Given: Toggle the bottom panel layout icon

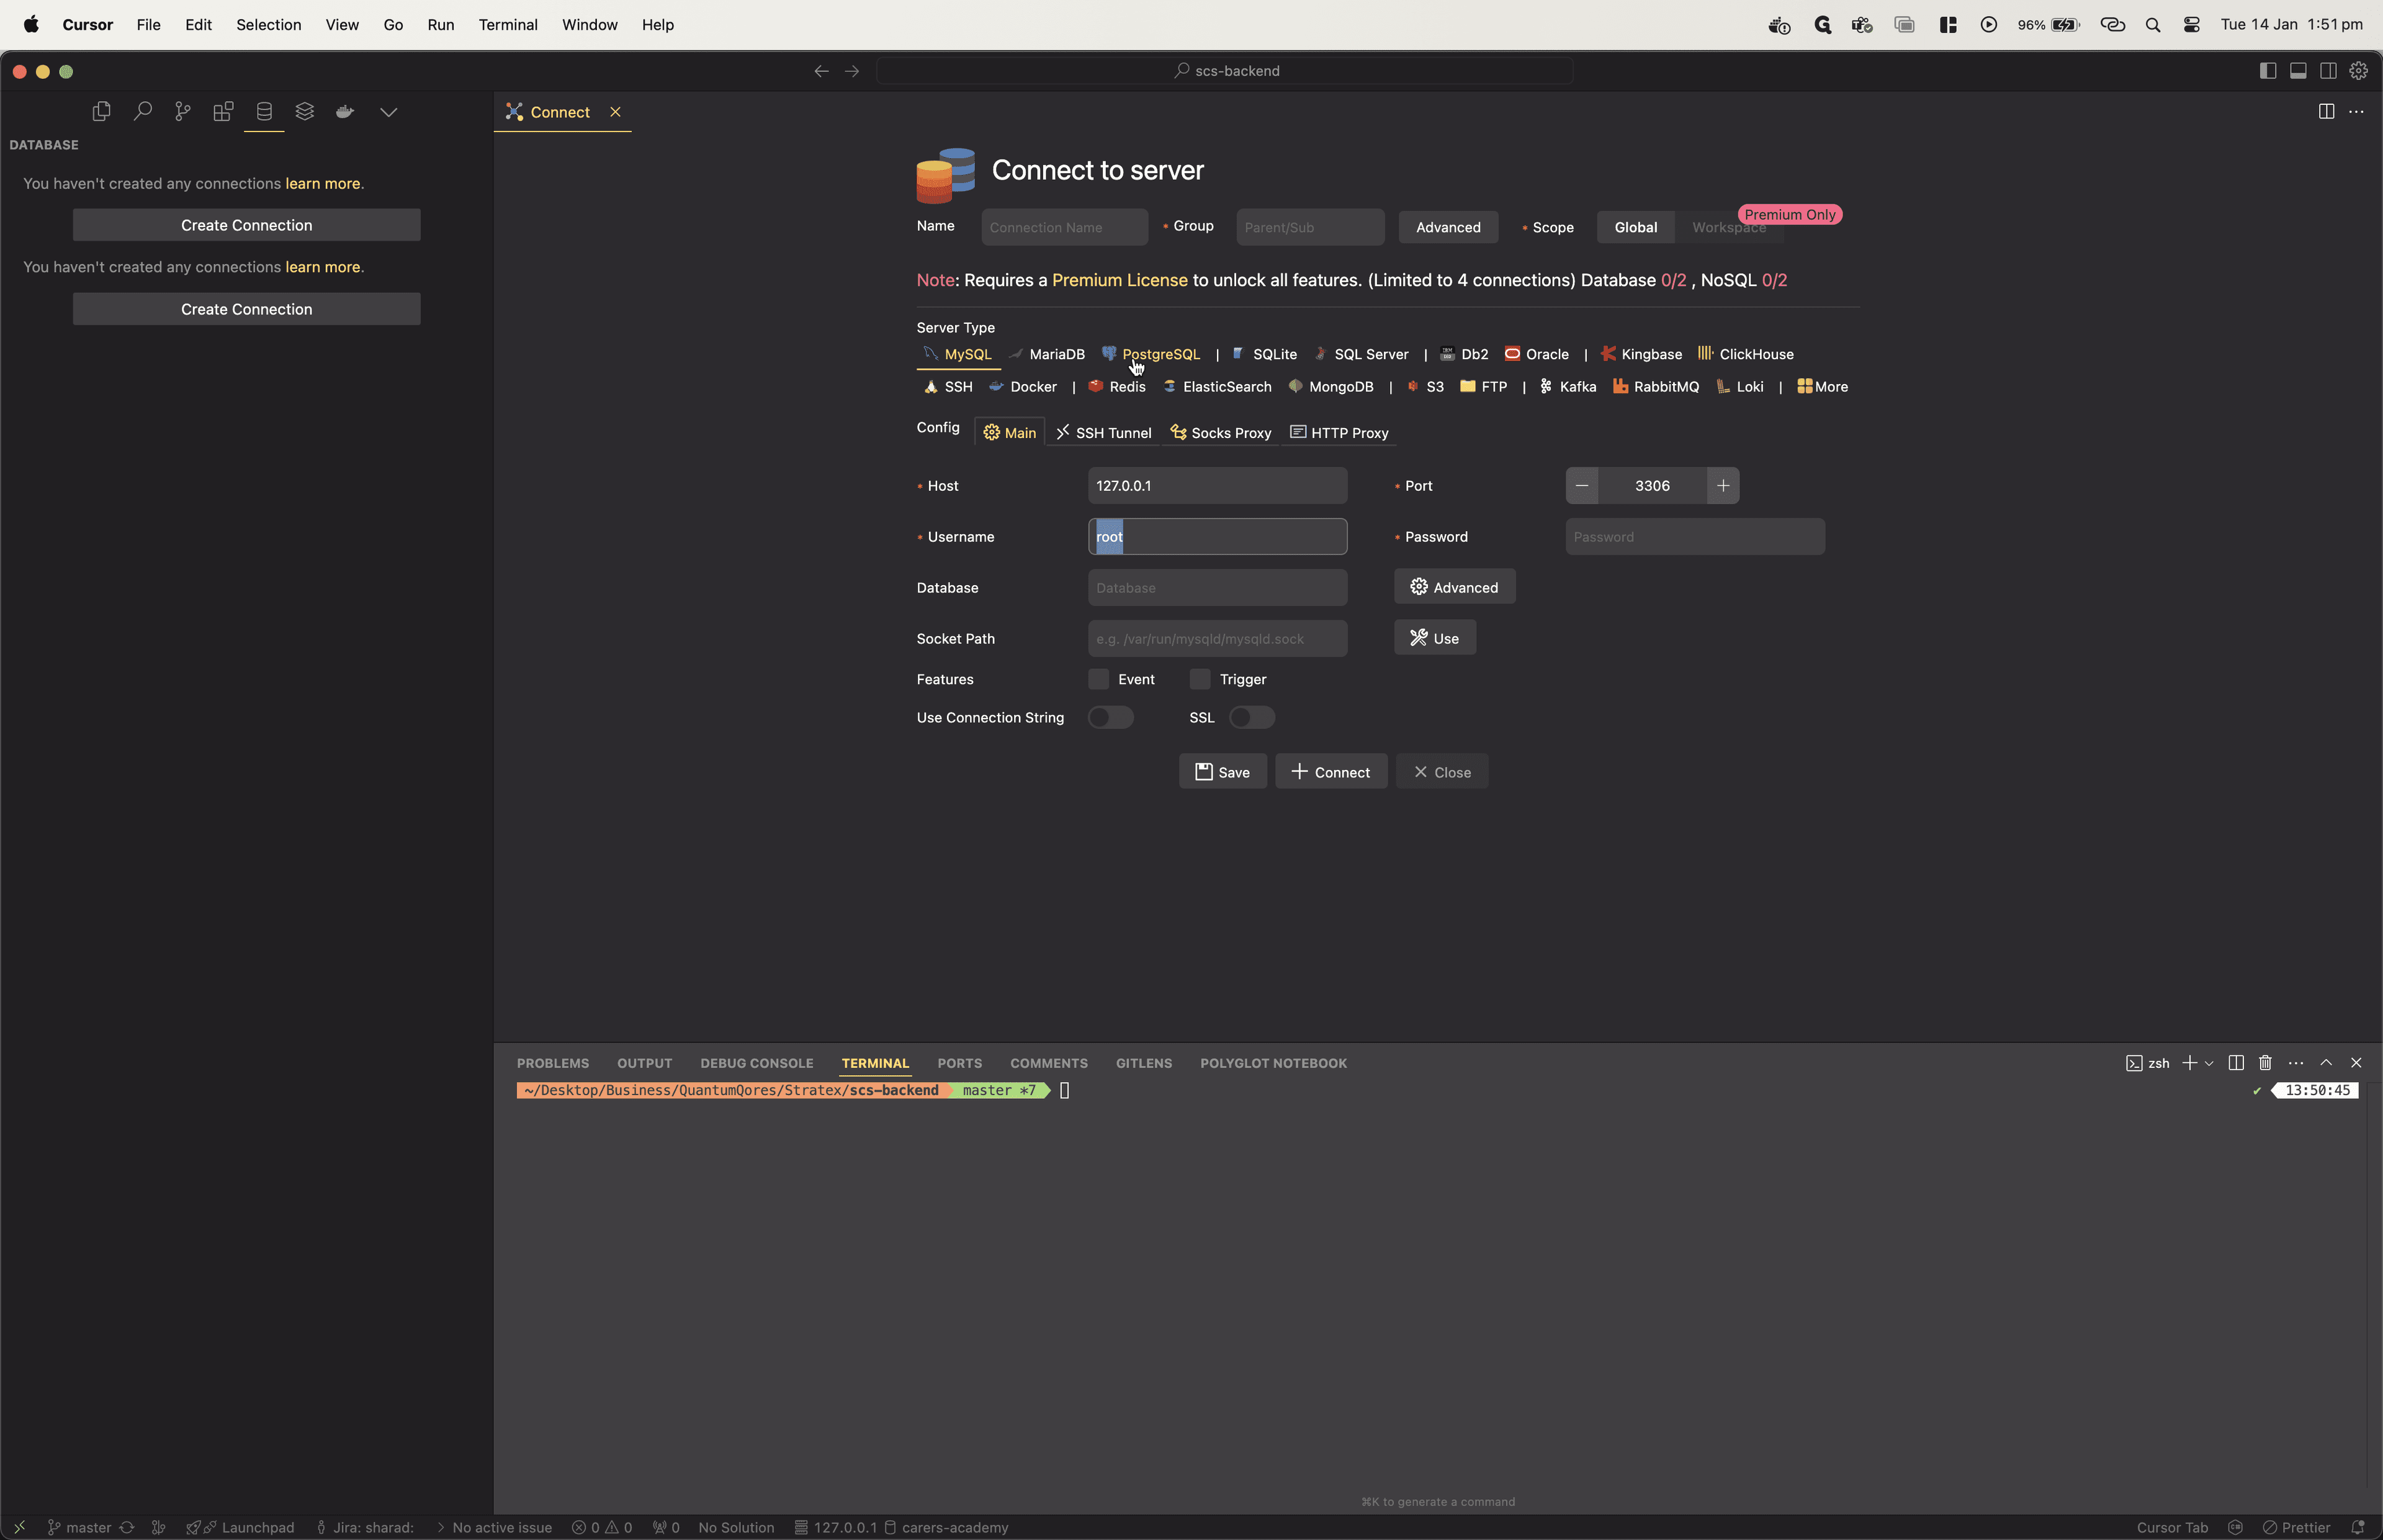Looking at the screenshot, I should (x=2299, y=71).
